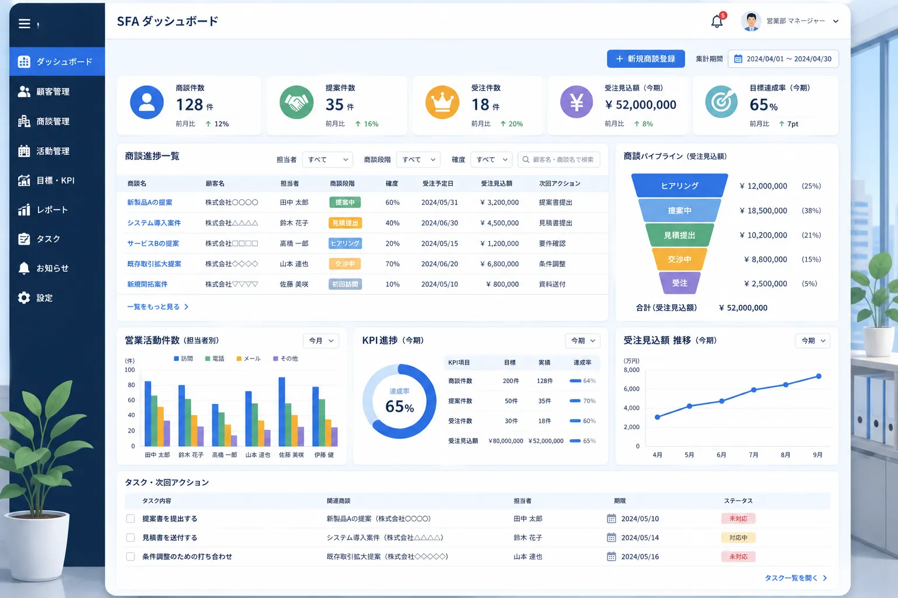Open 活動管理 calendar icon in sidebar
Image resolution: width=898 pixels, height=598 pixels.
point(24,151)
